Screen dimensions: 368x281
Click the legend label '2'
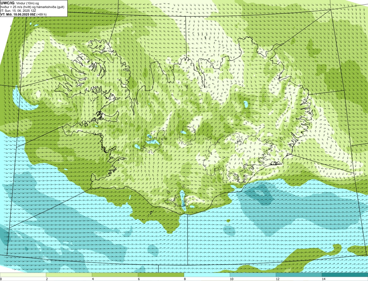click(47, 279)
